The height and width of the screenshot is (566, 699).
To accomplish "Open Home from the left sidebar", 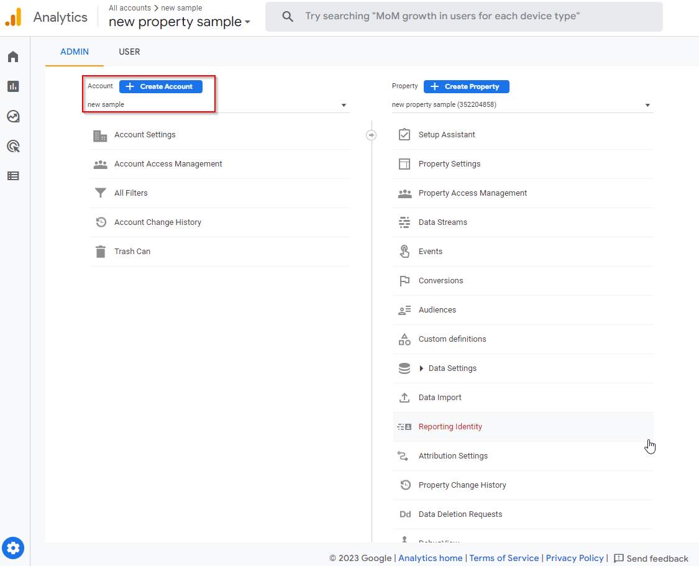I will click(x=13, y=57).
